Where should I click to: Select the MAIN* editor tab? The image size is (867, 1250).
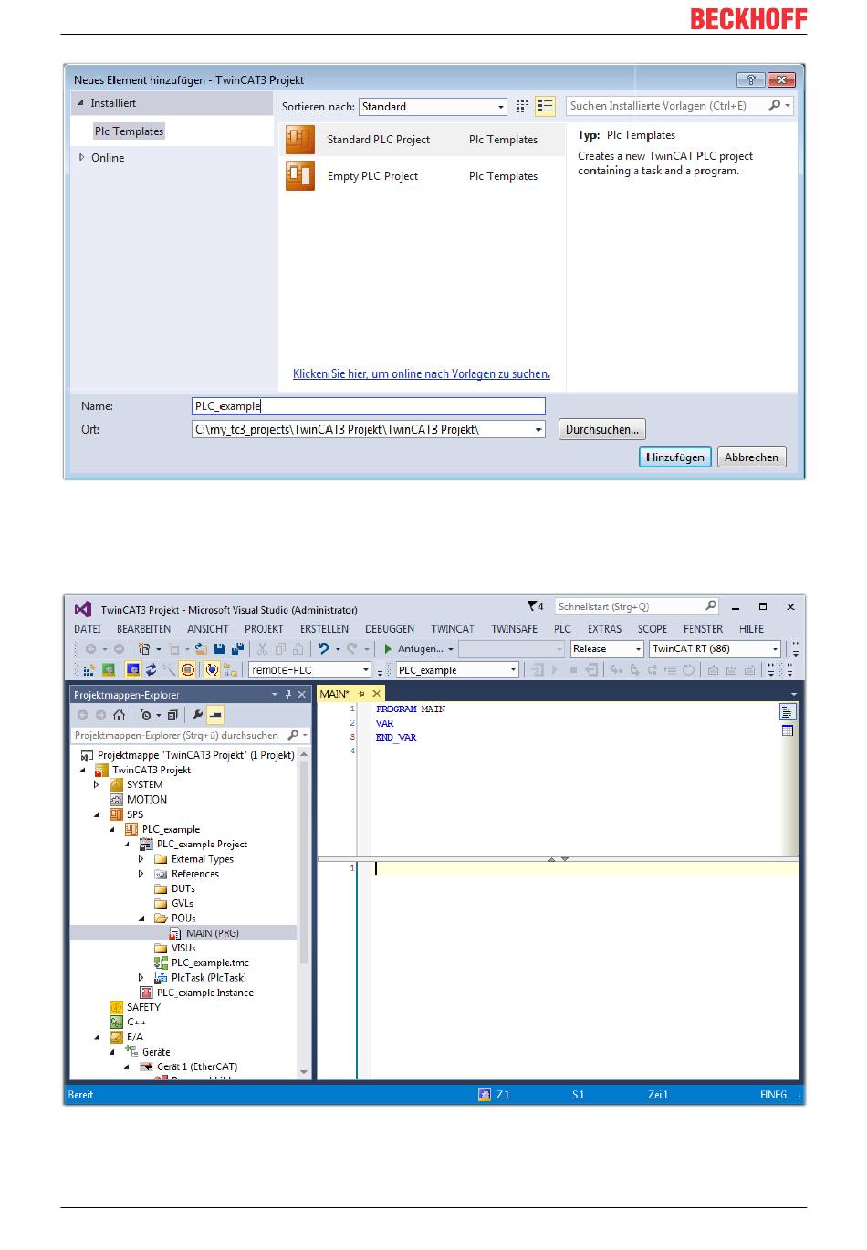pos(334,694)
